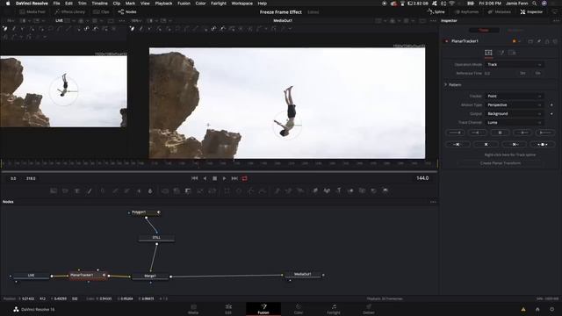Select the Merge1 node

150,276
